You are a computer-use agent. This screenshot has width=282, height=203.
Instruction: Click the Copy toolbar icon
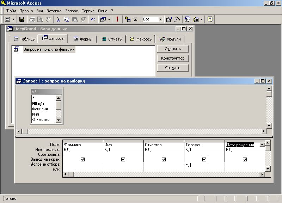66,19
